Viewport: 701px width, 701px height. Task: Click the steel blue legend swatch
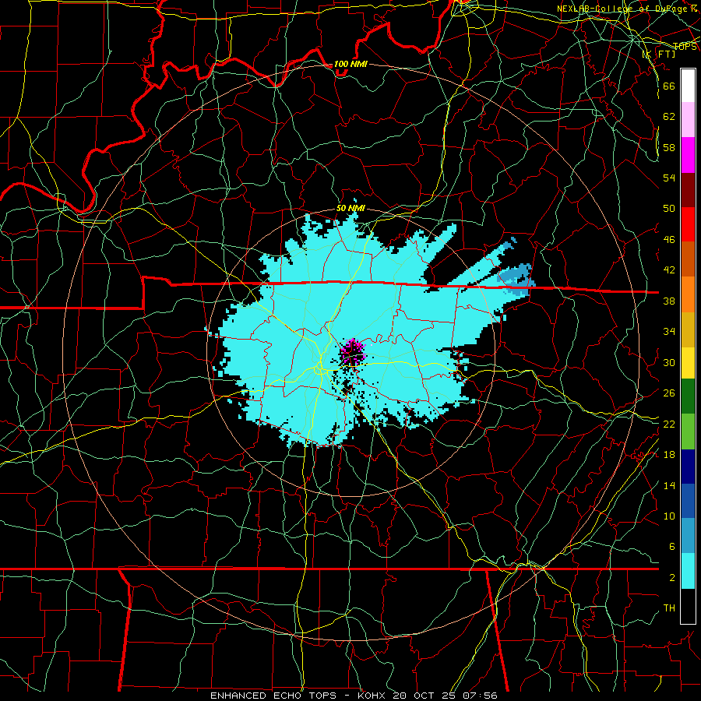(x=688, y=535)
